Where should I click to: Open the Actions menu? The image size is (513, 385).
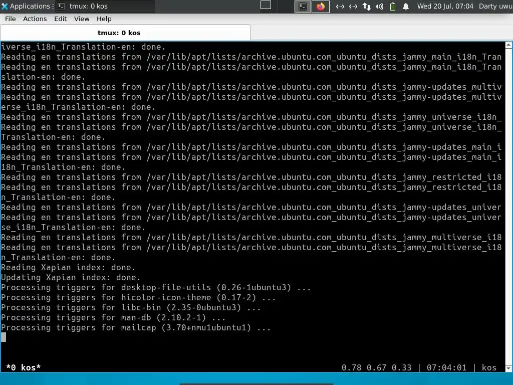coord(35,19)
